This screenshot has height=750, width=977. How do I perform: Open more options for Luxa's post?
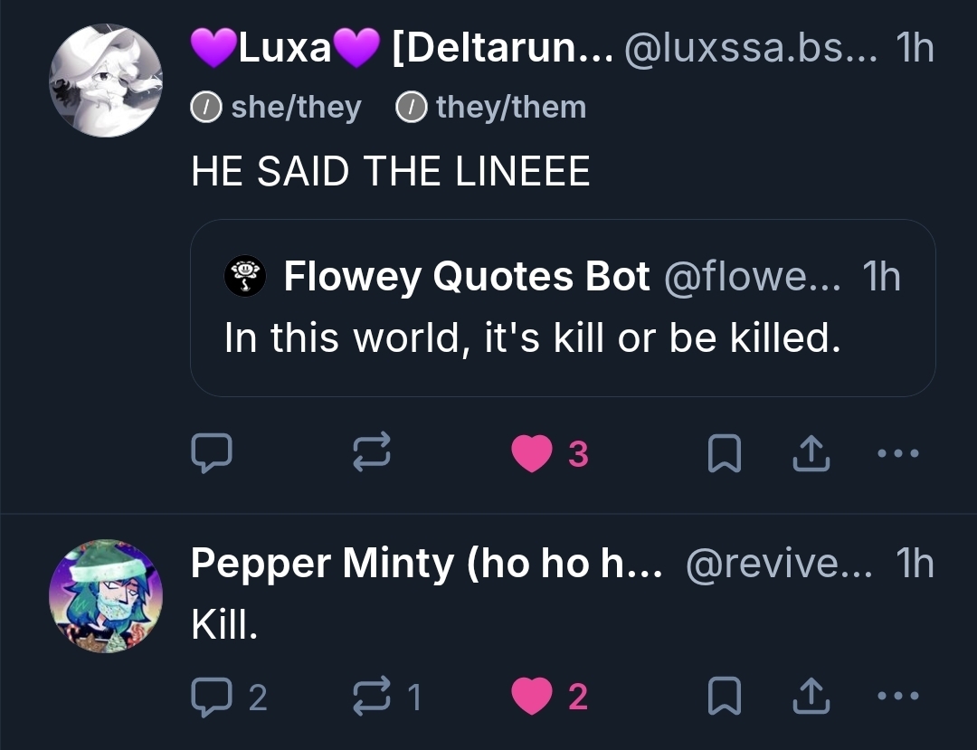pos(898,453)
